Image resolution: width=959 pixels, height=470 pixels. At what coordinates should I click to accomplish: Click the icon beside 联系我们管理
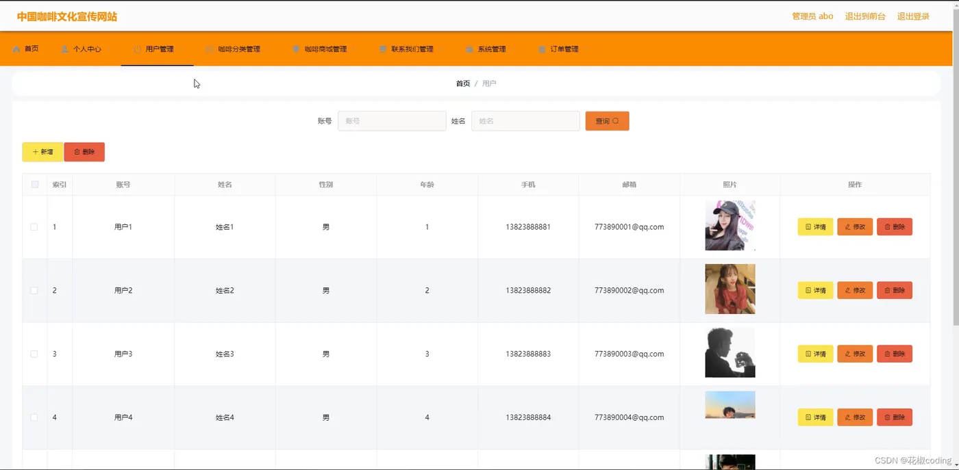[x=383, y=49]
